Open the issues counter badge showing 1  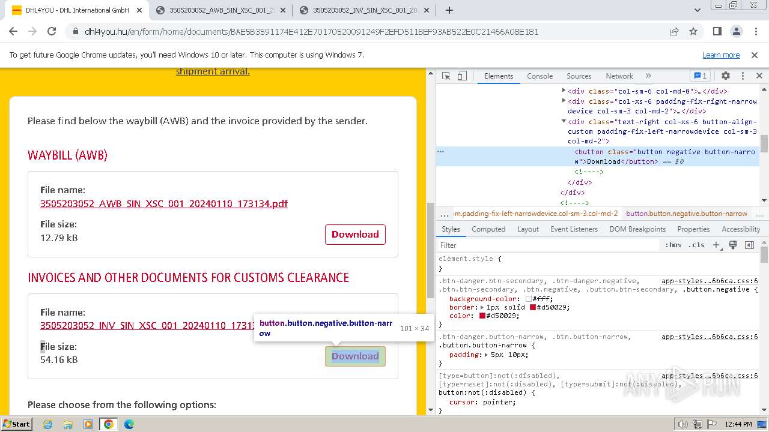701,76
